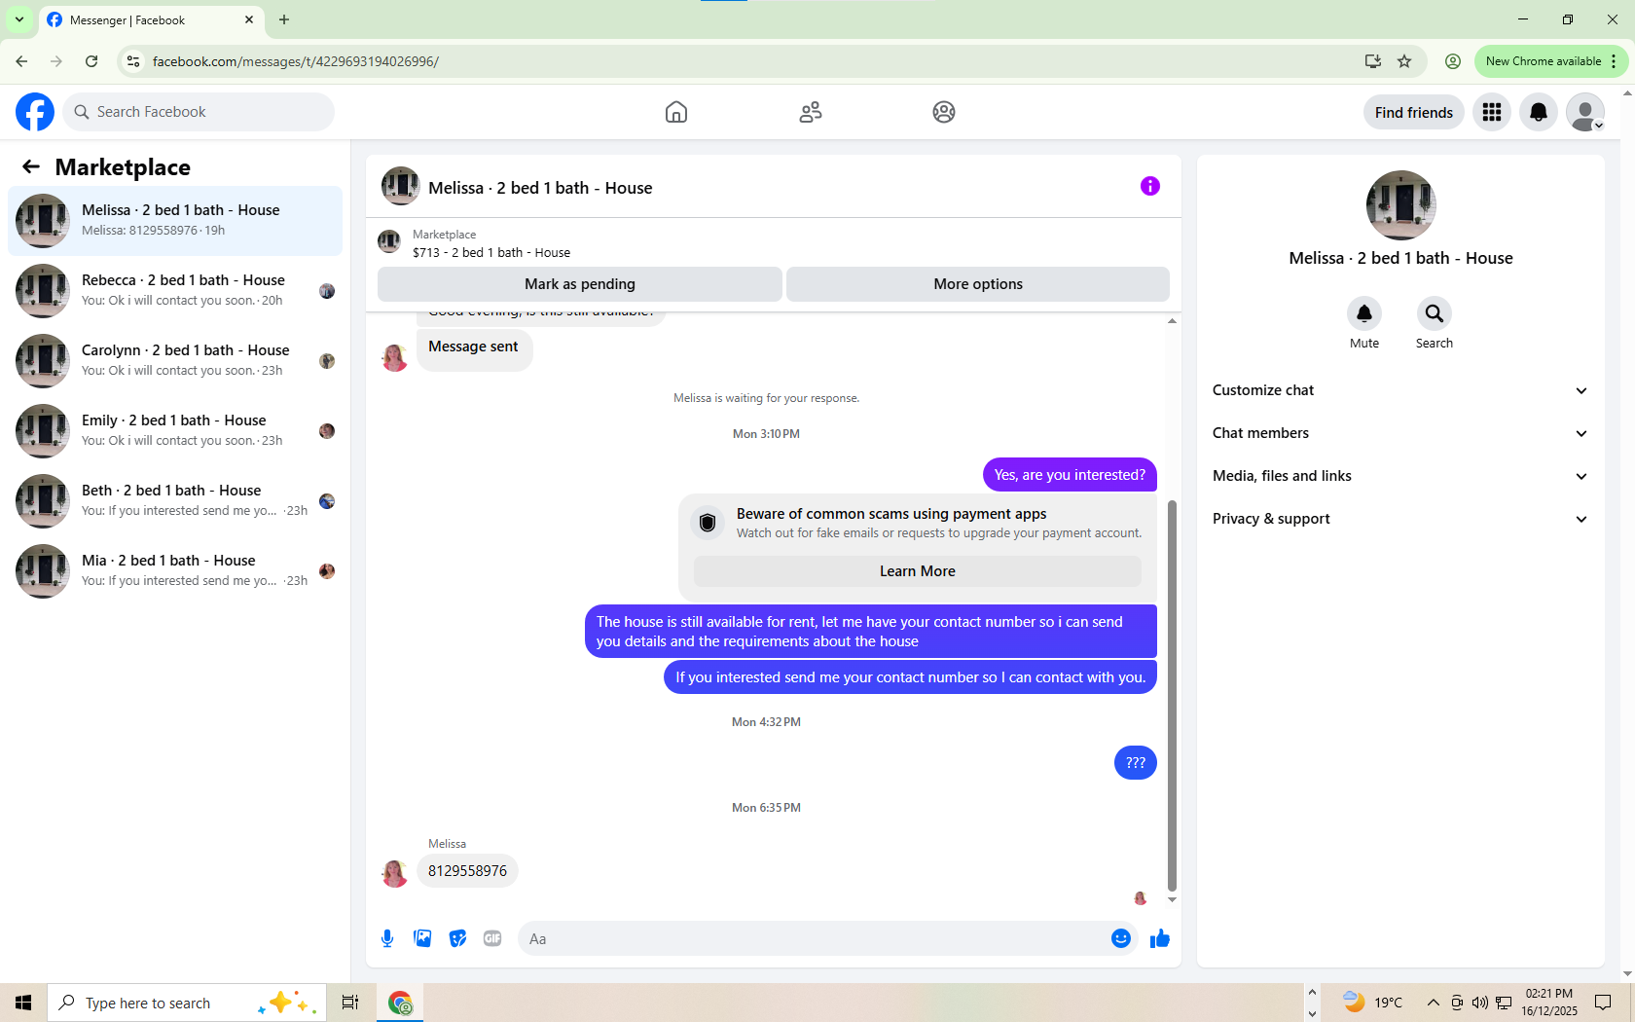Click the '???' message bubble

pos(1136,763)
